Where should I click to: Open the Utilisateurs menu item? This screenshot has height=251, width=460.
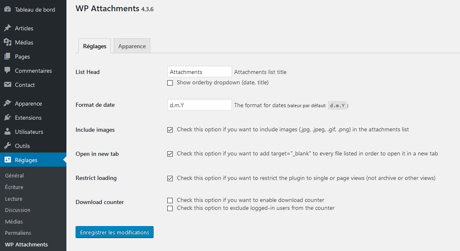pos(33,131)
